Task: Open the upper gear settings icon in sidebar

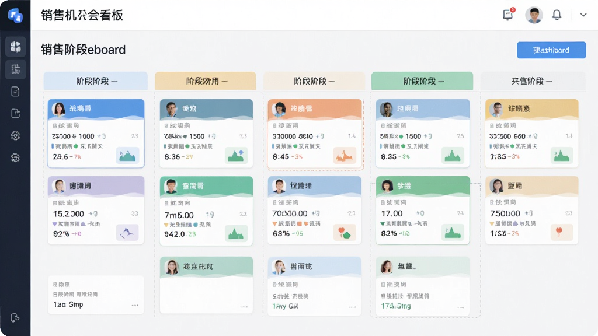Action: (x=15, y=135)
